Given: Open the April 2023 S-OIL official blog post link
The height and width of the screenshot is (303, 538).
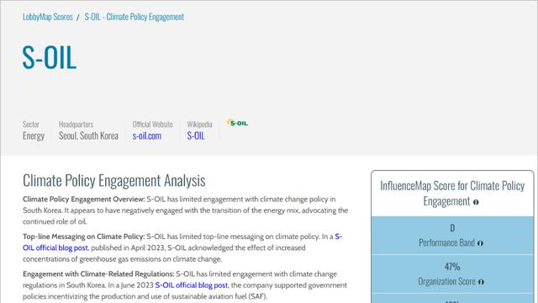Looking at the screenshot, I should [182, 242].
